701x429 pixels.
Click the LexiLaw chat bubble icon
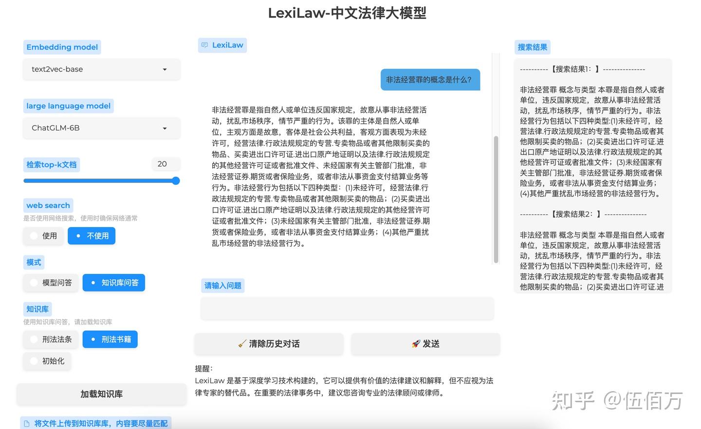(204, 45)
